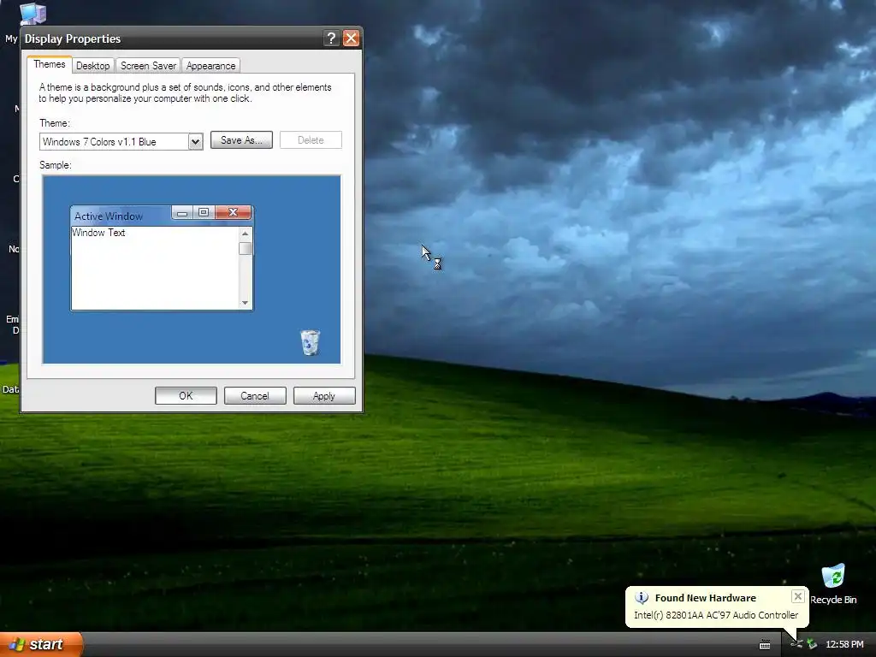Expand the Theme dropdown arrow

coord(195,142)
